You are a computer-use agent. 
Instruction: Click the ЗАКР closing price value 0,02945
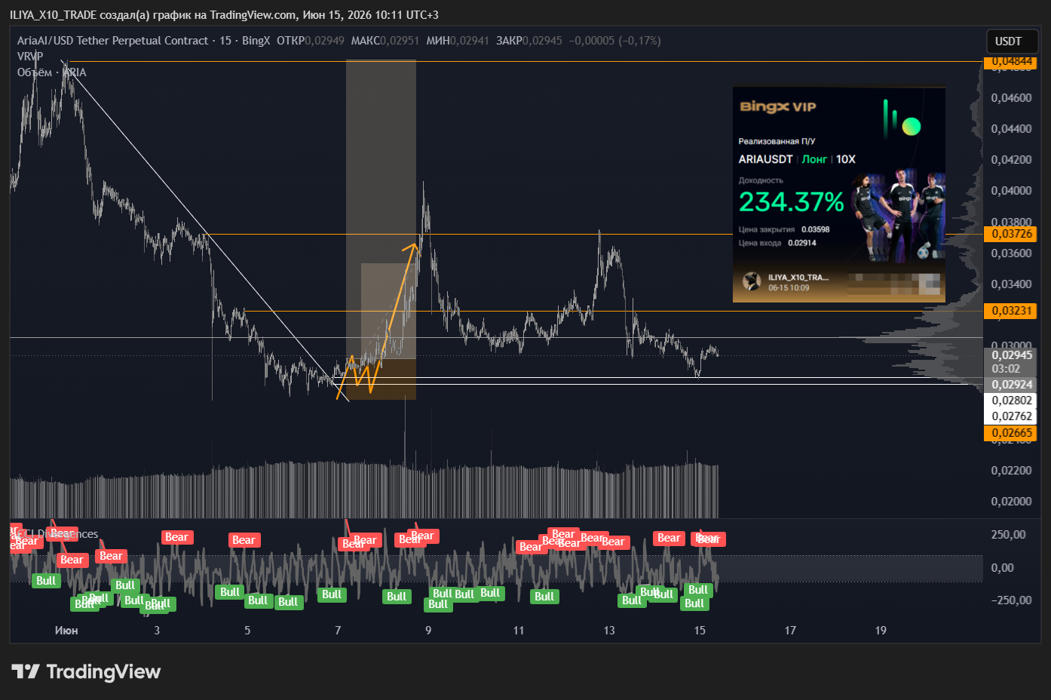(x=542, y=41)
